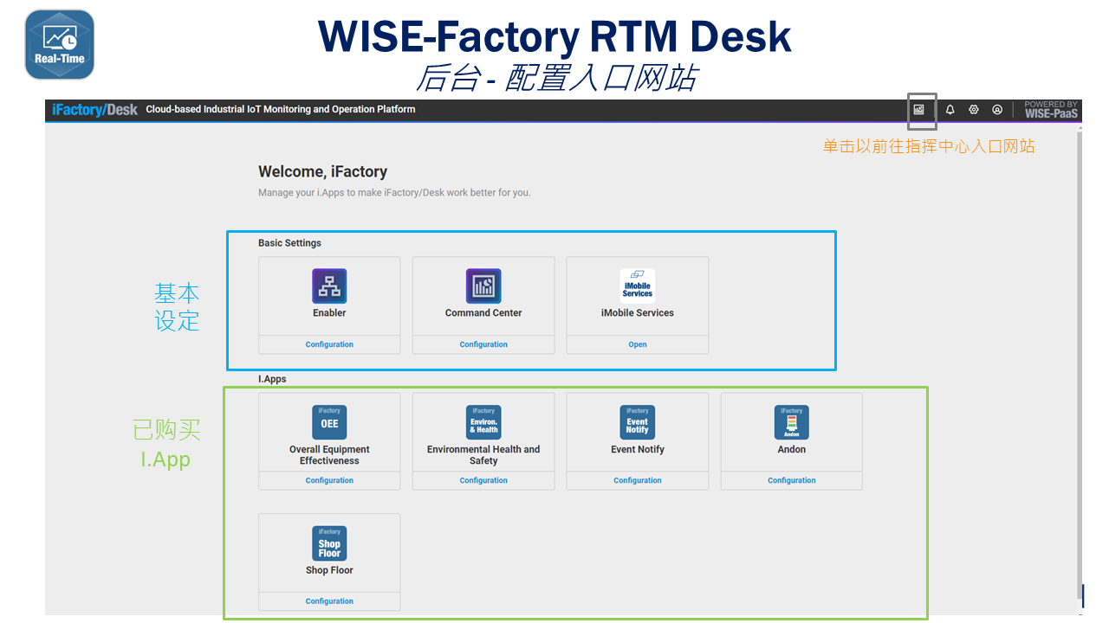This screenshot has width=1109, height=623.
Task: Open the Enabler app icon
Action: (x=329, y=286)
